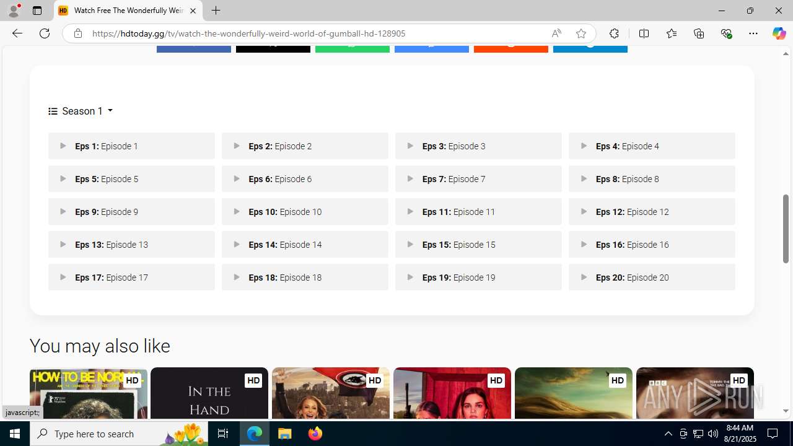Click the taskbar search box
793x446 pixels.
[119, 434]
